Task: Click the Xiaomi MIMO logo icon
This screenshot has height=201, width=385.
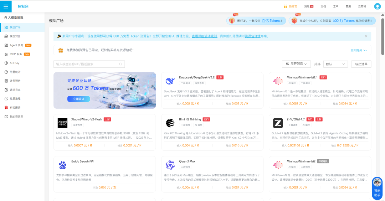Action: coord(62,123)
